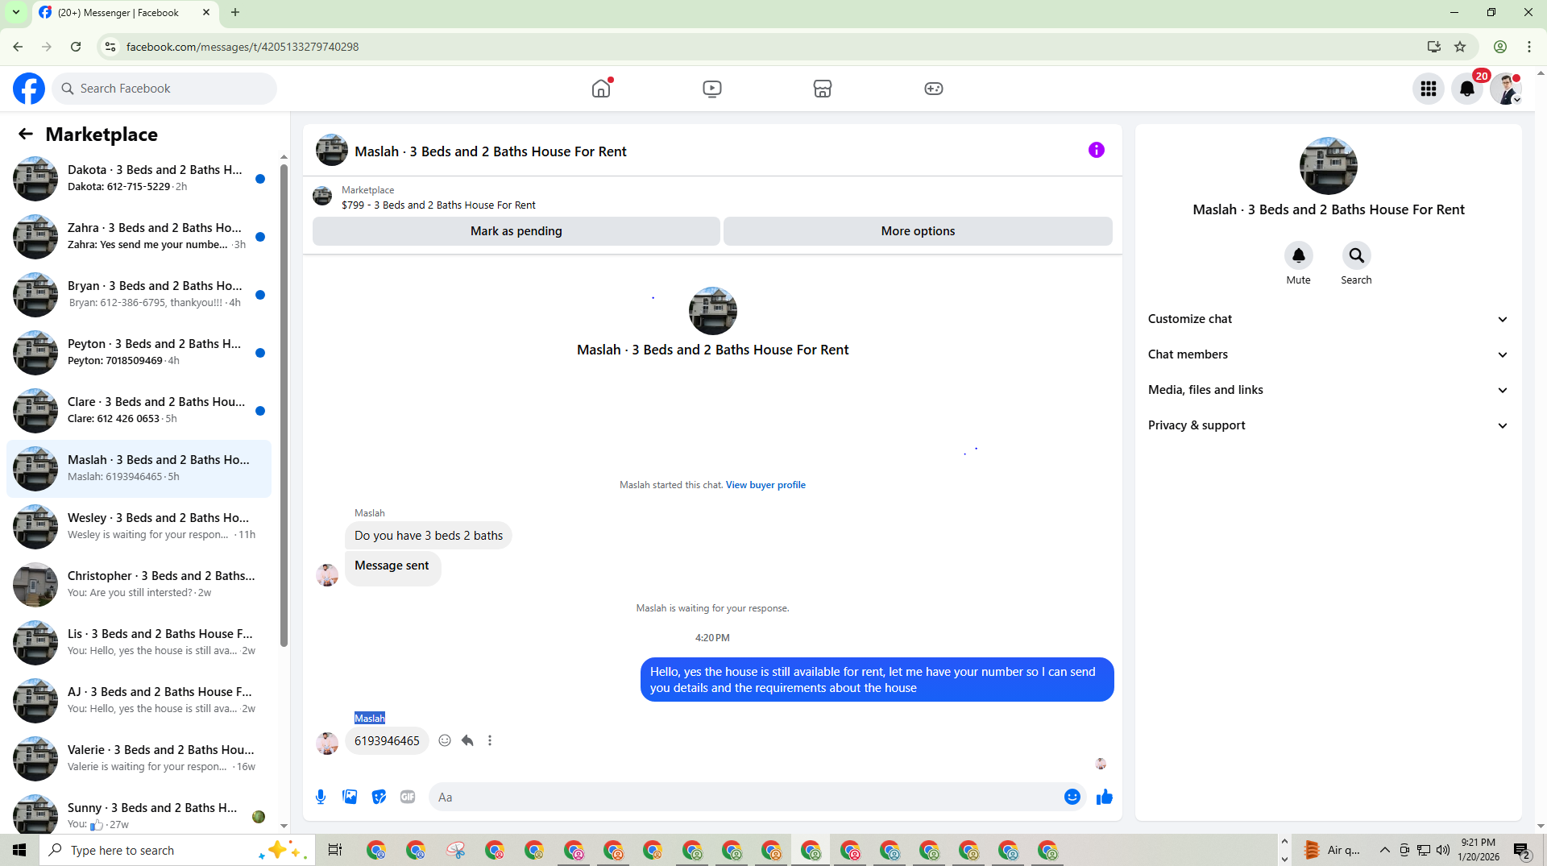Click the Aa message input field
Screen dimensions: 1547x866
pos(745,797)
